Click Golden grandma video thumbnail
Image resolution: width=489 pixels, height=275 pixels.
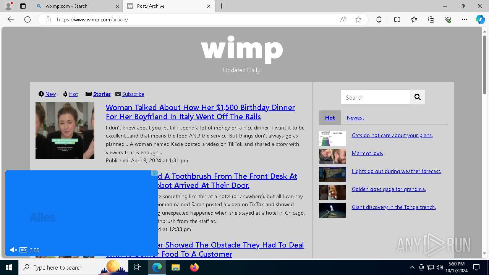coord(332,192)
